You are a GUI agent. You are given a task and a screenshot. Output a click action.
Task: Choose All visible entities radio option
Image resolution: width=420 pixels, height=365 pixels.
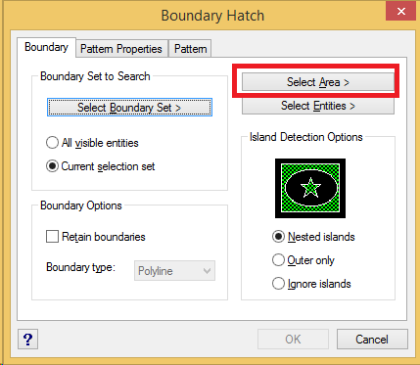tap(92, 143)
